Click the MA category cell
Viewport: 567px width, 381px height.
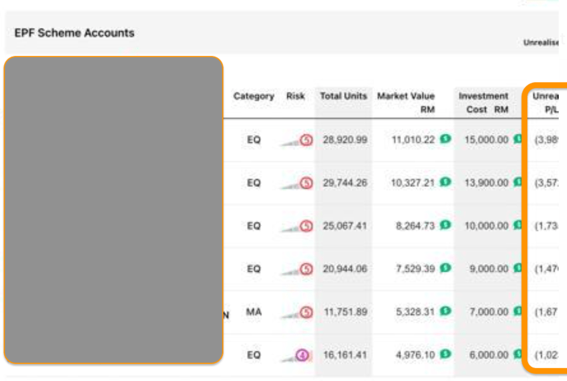click(254, 312)
